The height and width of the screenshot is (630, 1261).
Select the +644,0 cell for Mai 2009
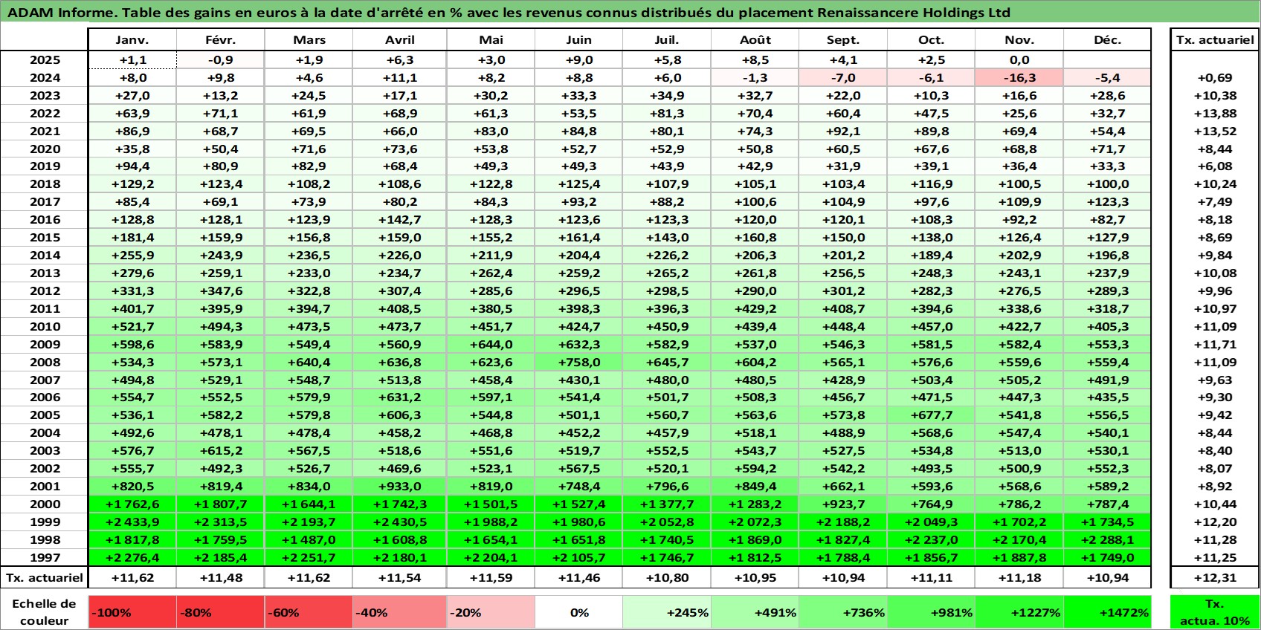(491, 344)
